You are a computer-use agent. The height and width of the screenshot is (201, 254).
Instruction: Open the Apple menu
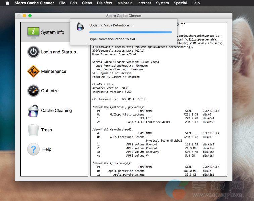7,3
